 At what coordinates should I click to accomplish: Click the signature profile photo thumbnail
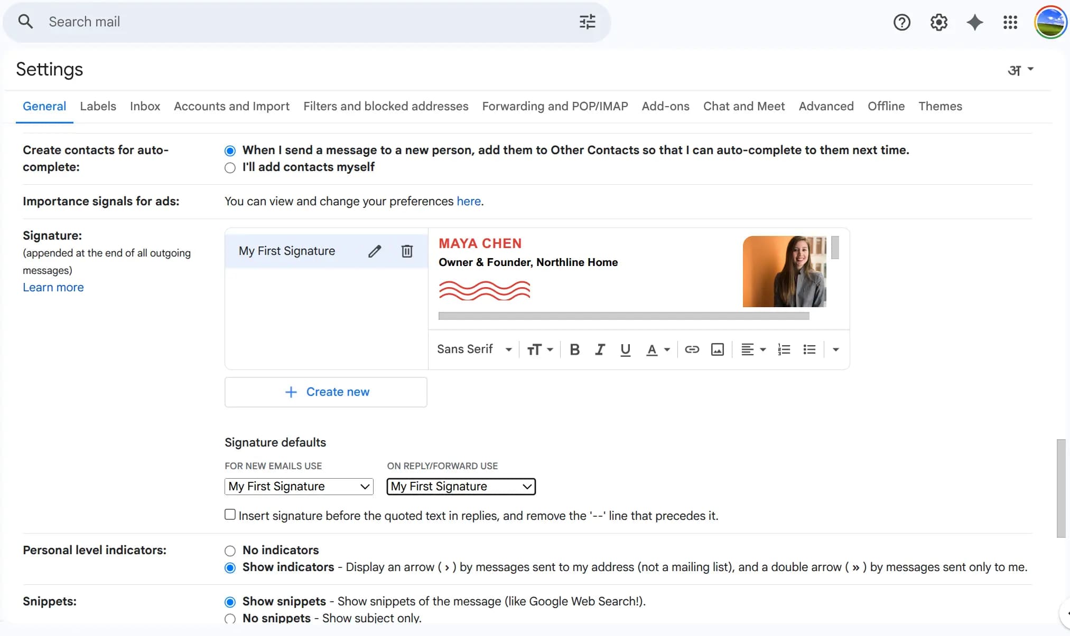click(x=784, y=271)
